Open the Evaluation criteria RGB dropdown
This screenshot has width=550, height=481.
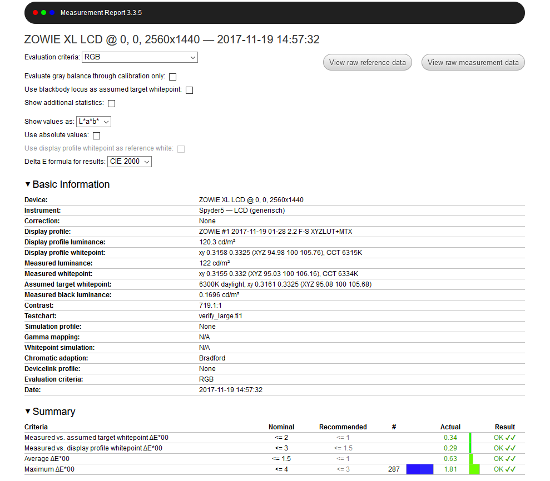[140, 57]
